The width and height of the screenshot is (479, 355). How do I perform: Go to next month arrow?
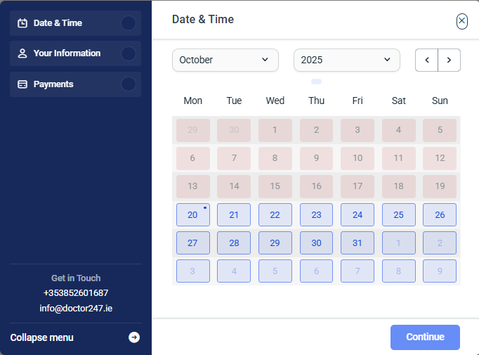click(450, 60)
